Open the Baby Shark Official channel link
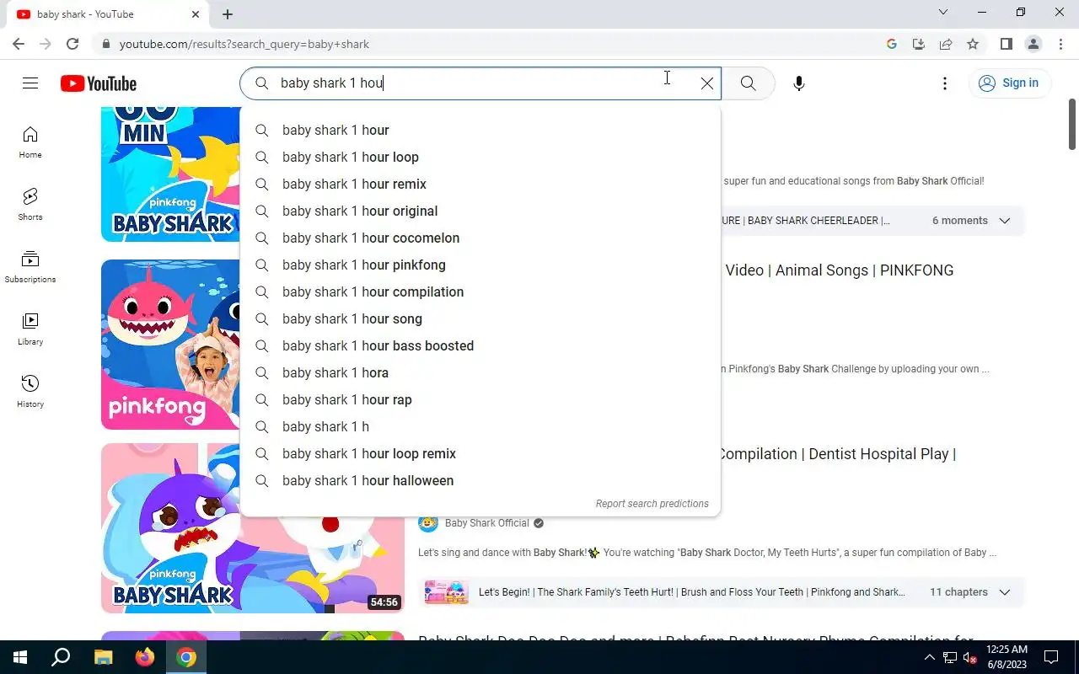The image size is (1079, 674). (x=487, y=523)
